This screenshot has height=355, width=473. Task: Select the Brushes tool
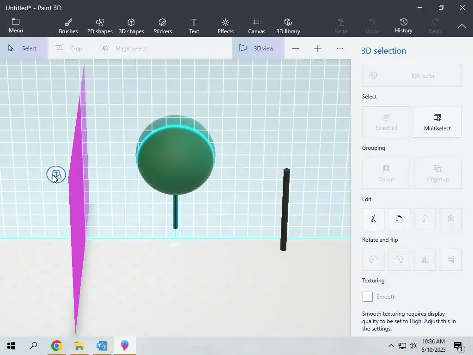tap(68, 26)
